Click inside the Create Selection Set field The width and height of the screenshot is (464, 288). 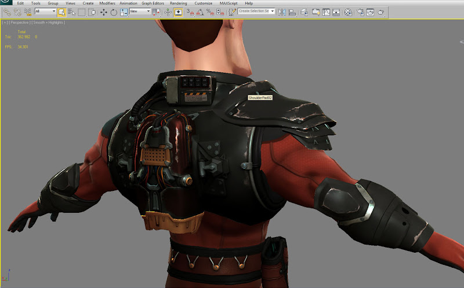pyautogui.click(x=254, y=11)
